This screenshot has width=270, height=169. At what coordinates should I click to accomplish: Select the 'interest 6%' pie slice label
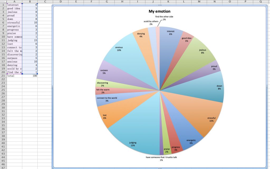(171, 33)
